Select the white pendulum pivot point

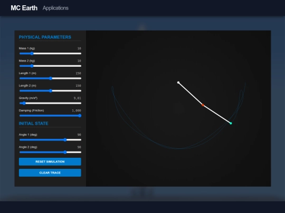[178, 83]
